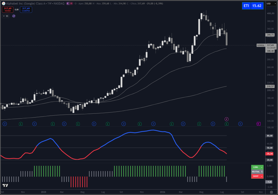
Task: Open the magenta upcoming earnings E marker
Action: (258, 124)
